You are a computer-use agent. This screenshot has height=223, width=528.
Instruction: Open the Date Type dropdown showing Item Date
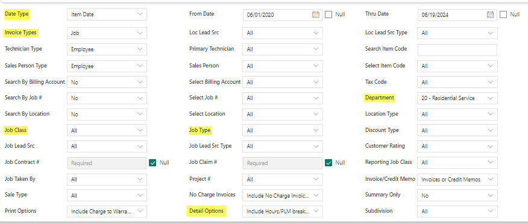point(107,14)
